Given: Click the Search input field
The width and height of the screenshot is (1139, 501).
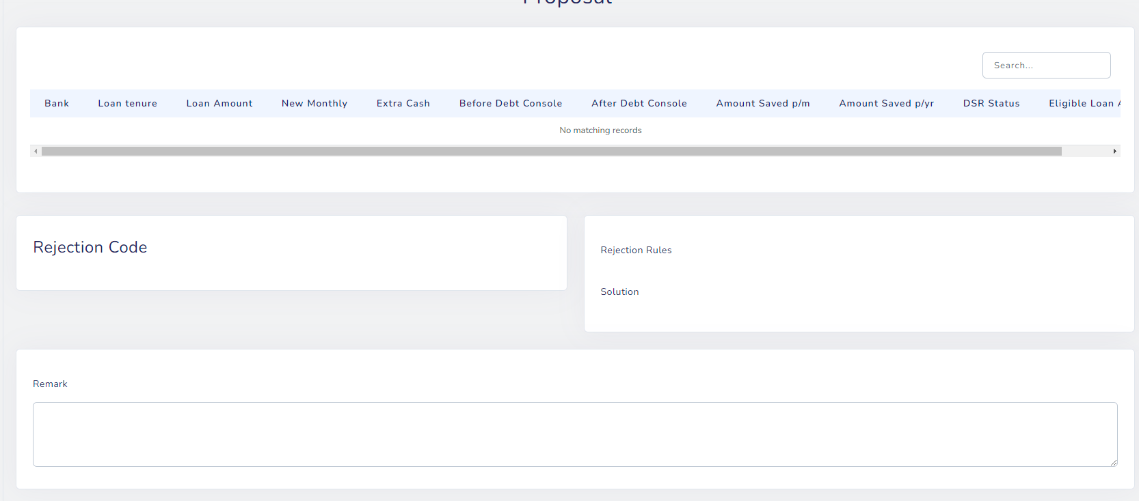Looking at the screenshot, I should 1045,66.
